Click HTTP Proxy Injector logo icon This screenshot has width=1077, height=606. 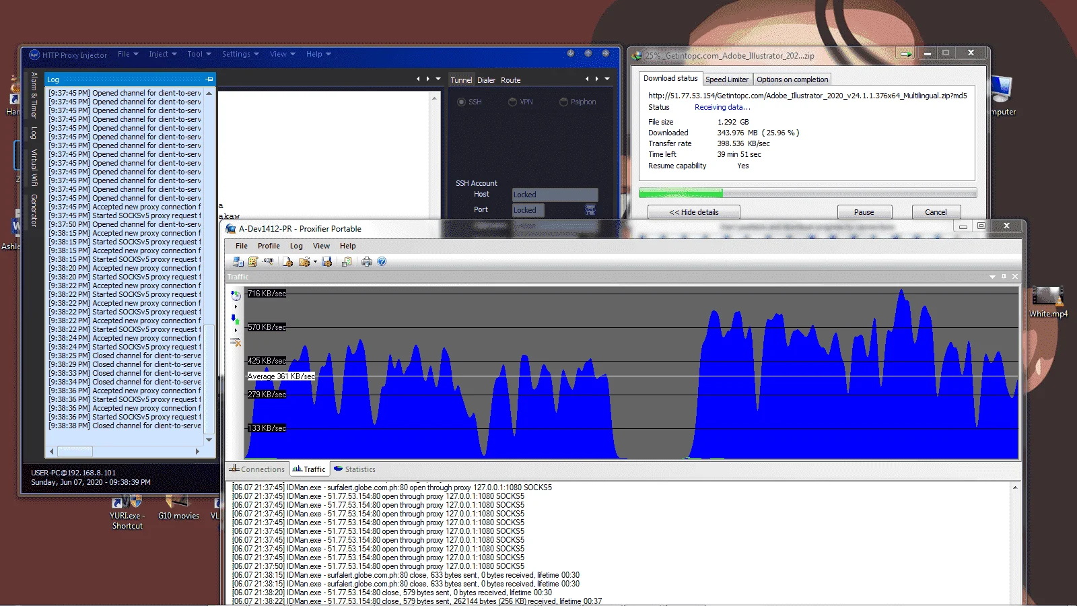point(34,55)
